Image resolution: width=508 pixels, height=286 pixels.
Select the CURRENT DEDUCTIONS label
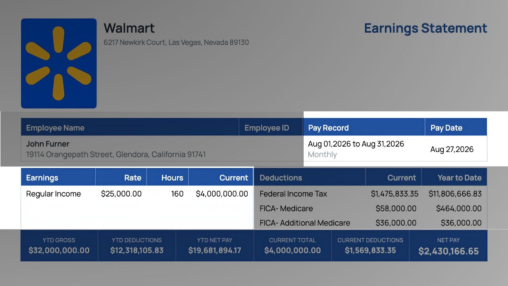[x=370, y=240]
